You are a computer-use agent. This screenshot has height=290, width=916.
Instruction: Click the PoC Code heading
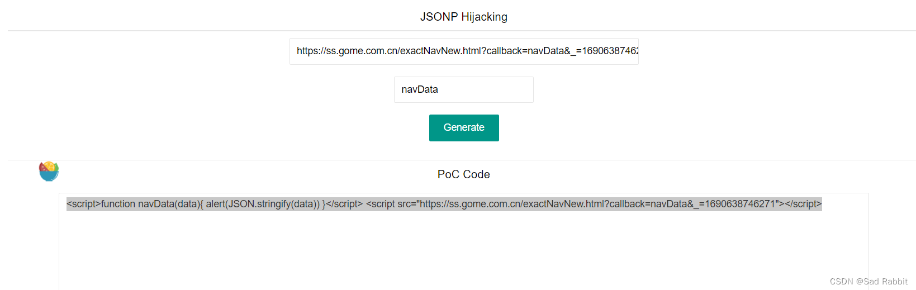[464, 174]
